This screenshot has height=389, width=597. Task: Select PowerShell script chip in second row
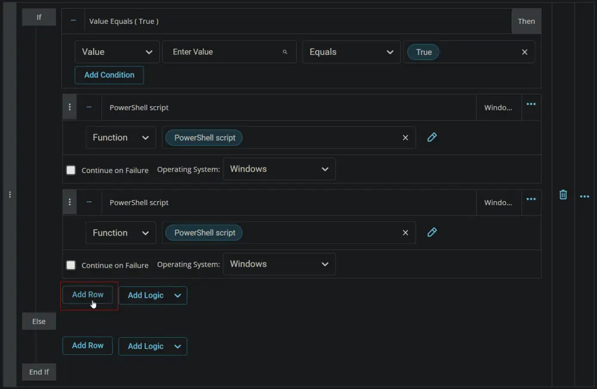pyautogui.click(x=204, y=233)
